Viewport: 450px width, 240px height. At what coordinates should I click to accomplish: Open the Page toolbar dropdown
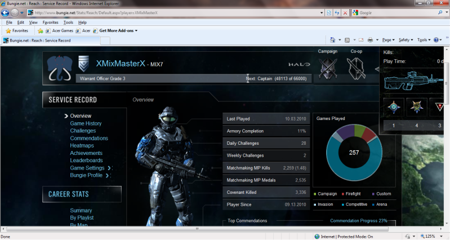[388, 40]
